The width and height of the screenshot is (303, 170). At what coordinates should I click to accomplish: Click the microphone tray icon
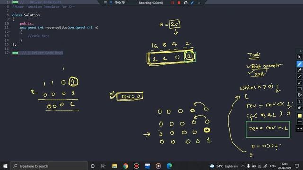248,166
